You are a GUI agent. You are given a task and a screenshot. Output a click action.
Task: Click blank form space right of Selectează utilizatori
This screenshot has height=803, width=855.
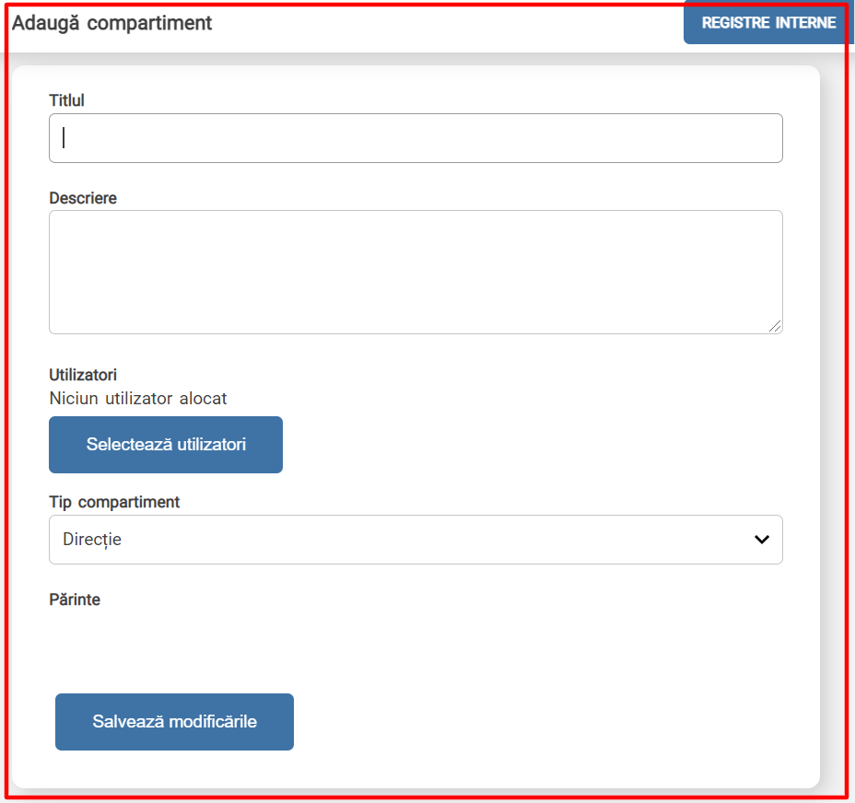pos(532,445)
